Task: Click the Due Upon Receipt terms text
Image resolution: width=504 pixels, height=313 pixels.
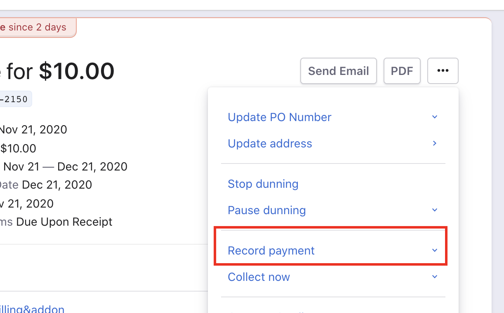Action: coord(64,222)
